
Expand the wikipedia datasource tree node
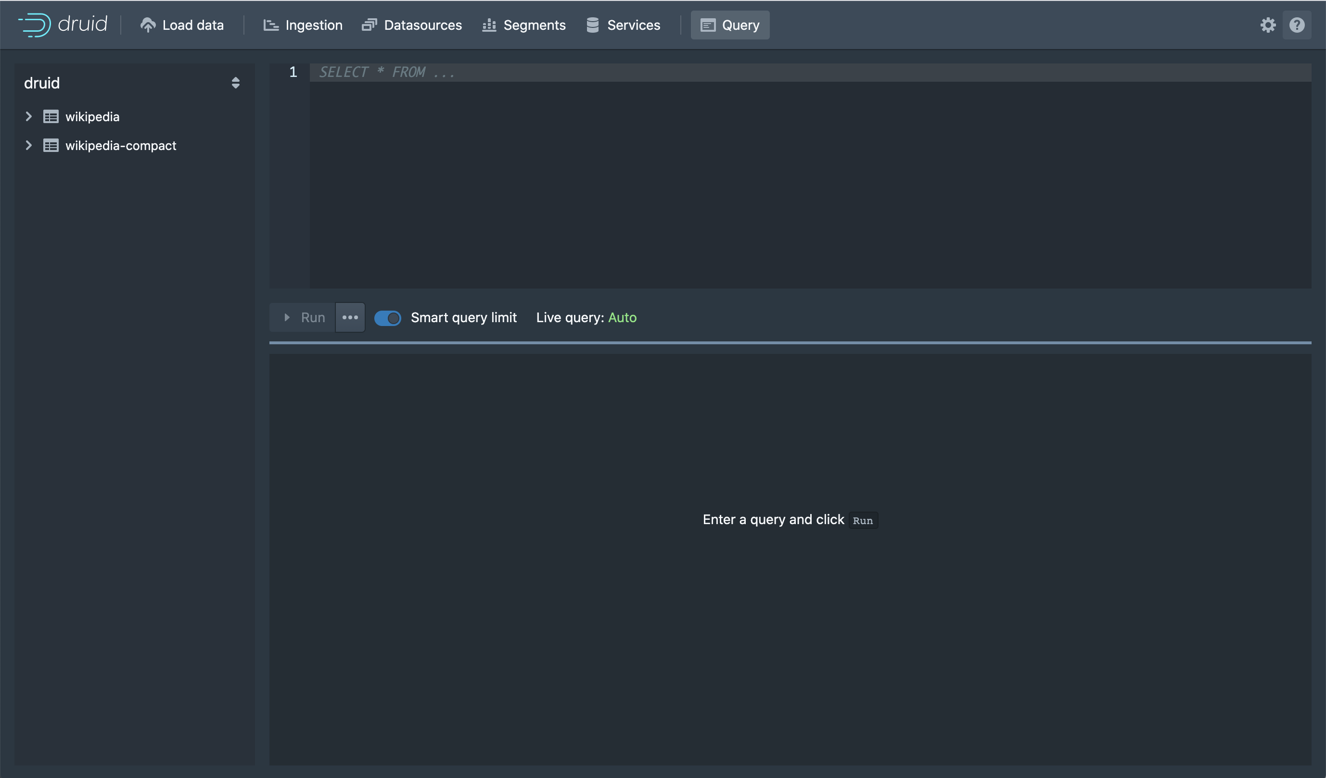click(x=29, y=117)
